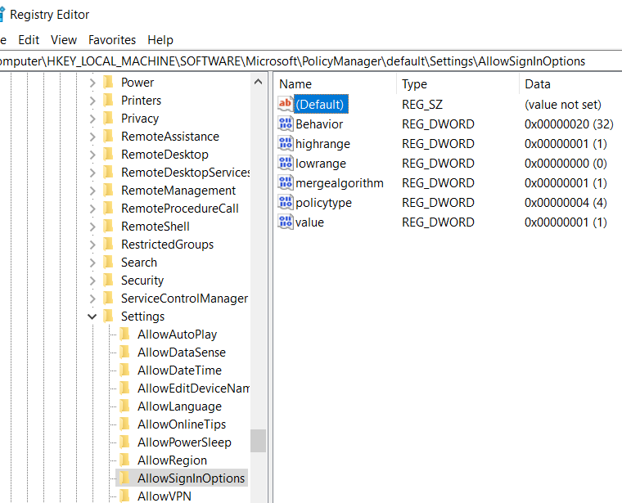Click the AllowOnlineTips folder icon
The image size is (622, 503).
[x=124, y=424]
